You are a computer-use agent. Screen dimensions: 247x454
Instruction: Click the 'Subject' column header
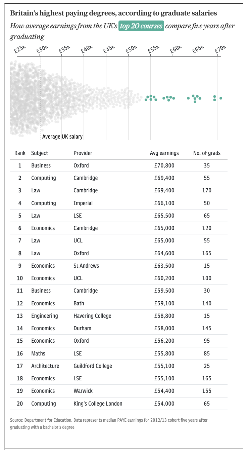(40, 153)
